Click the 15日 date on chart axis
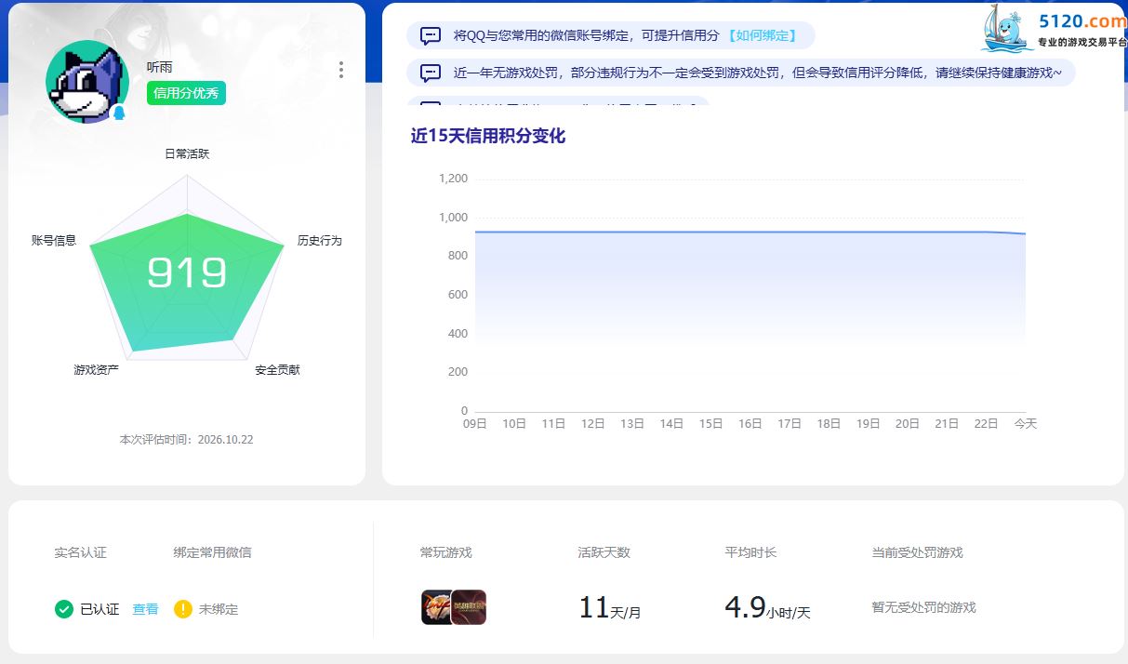1128x664 pixels. point(710,423)
